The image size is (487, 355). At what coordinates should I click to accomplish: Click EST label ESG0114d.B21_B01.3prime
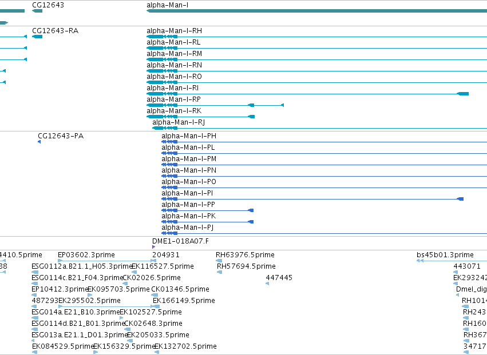point(78,324)
